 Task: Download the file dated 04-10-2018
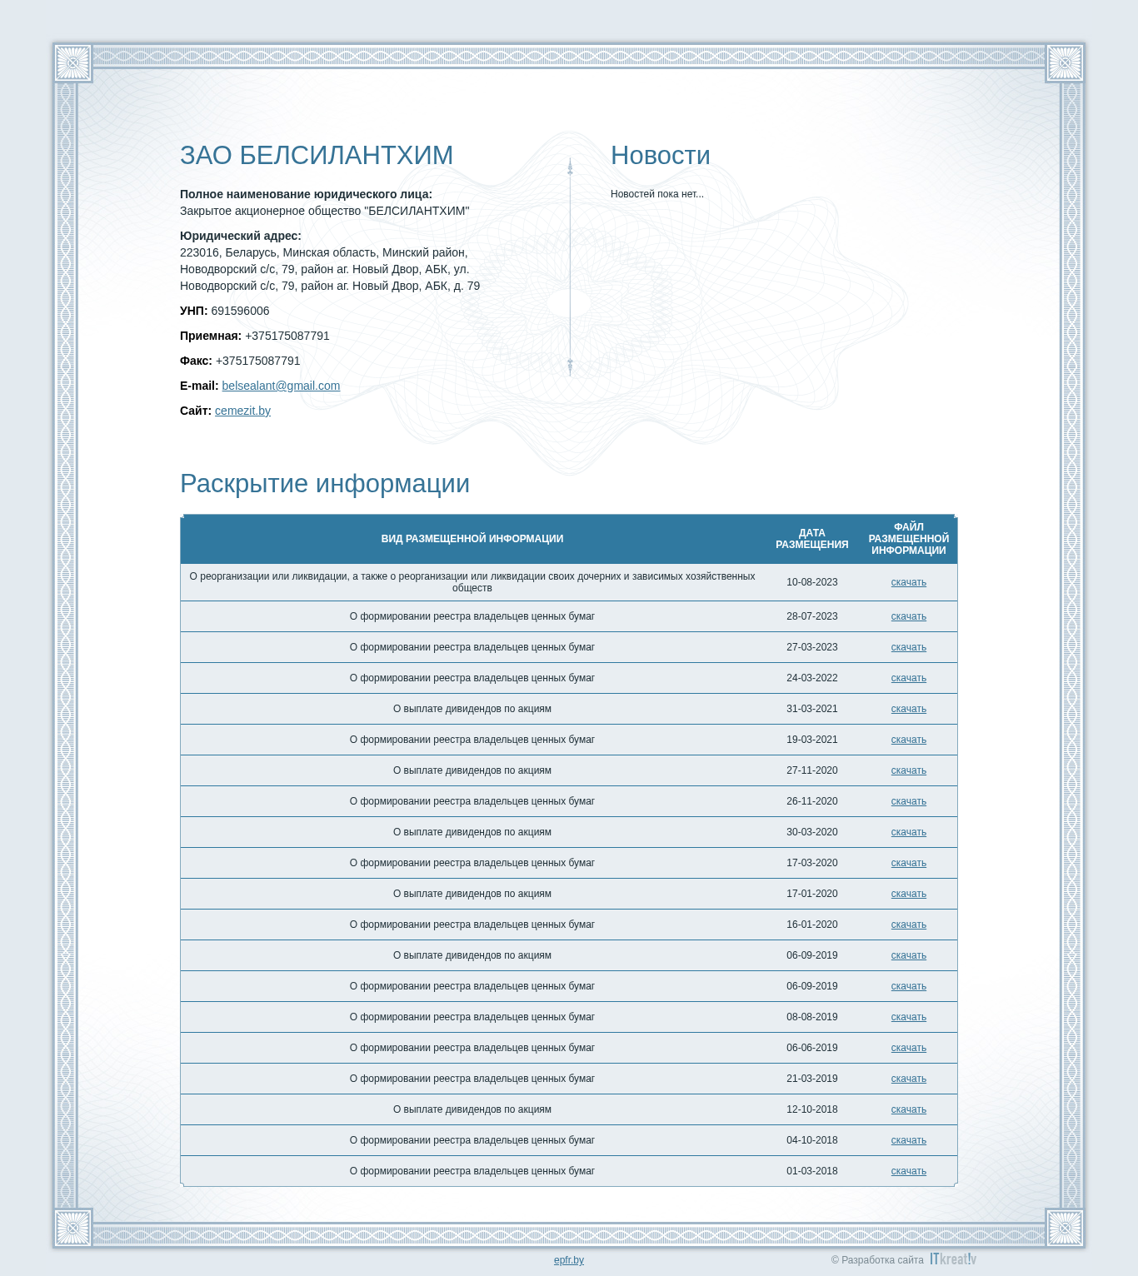coord(908,1140)
